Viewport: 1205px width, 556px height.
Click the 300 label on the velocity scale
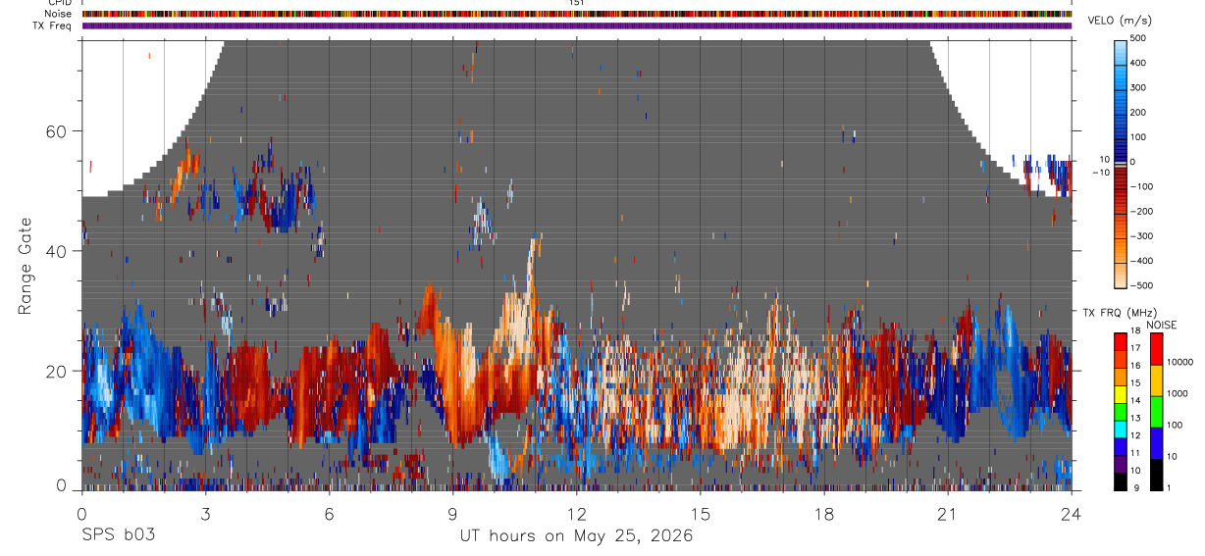pos(1138,87)
